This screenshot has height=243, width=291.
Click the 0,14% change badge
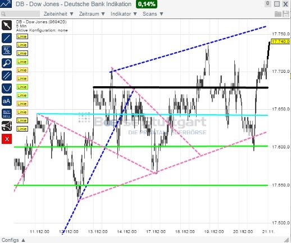(x=147, y=4)
